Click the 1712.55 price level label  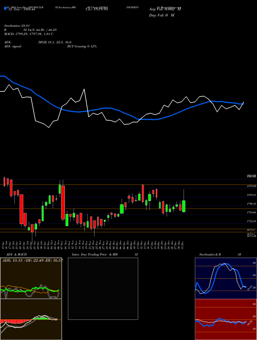click(251, 221)
